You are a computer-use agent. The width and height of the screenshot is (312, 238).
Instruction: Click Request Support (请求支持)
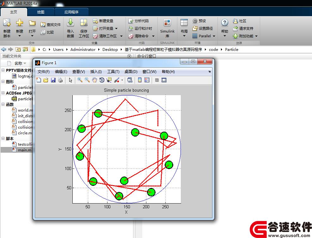tap(243, 28)
